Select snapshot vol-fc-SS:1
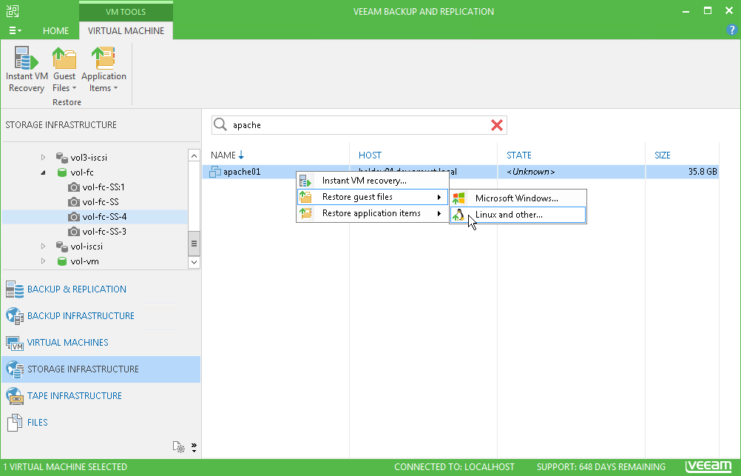This screenshot has height=476, width=741. point(104,187)
